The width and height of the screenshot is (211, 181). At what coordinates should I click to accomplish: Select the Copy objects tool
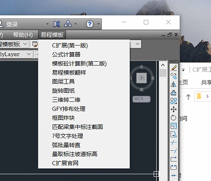174,76
